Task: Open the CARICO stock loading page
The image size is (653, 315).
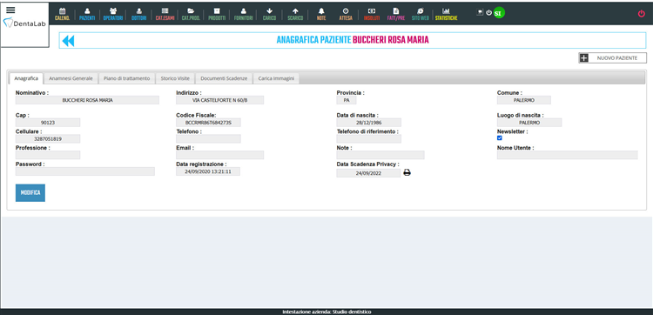Action: [x=269, y=14]
